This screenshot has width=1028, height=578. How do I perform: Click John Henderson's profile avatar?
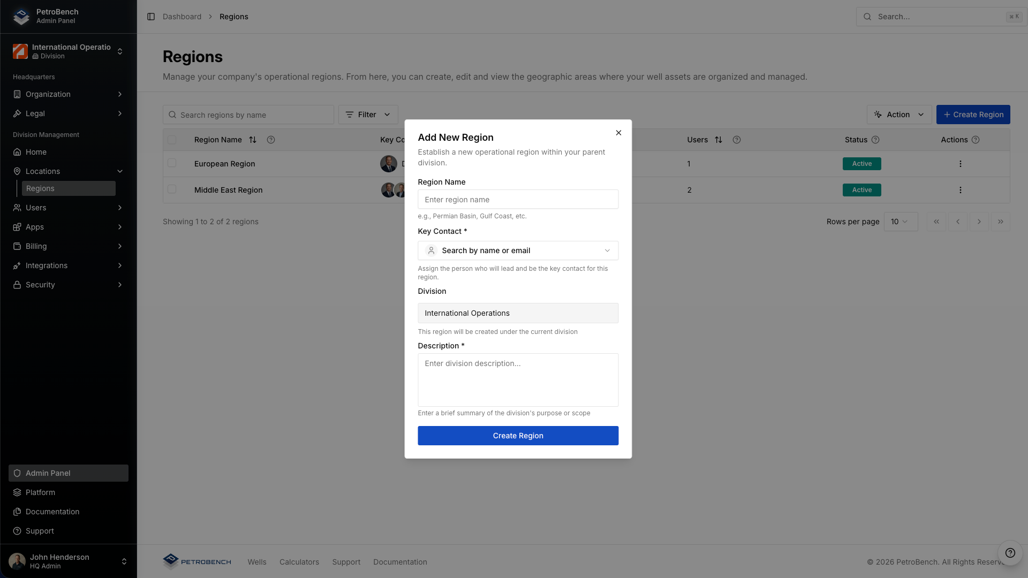tap(17, 561)
